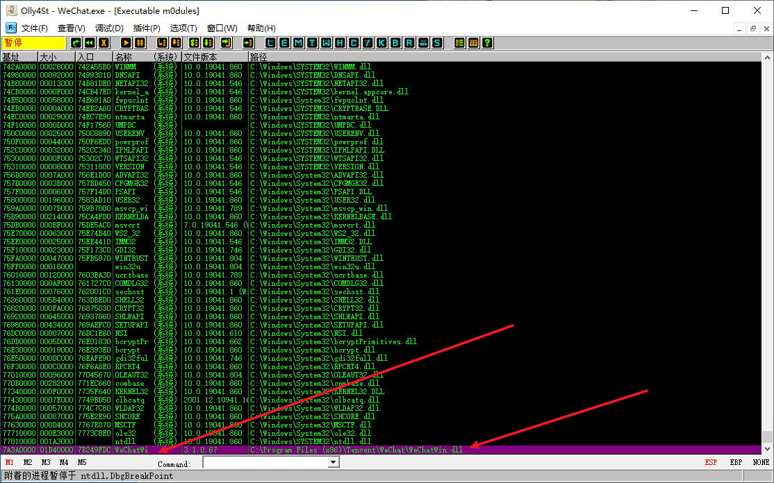774x483 pixels.
Task: Open the Log window (L icon)
Action: click(270, 43)
